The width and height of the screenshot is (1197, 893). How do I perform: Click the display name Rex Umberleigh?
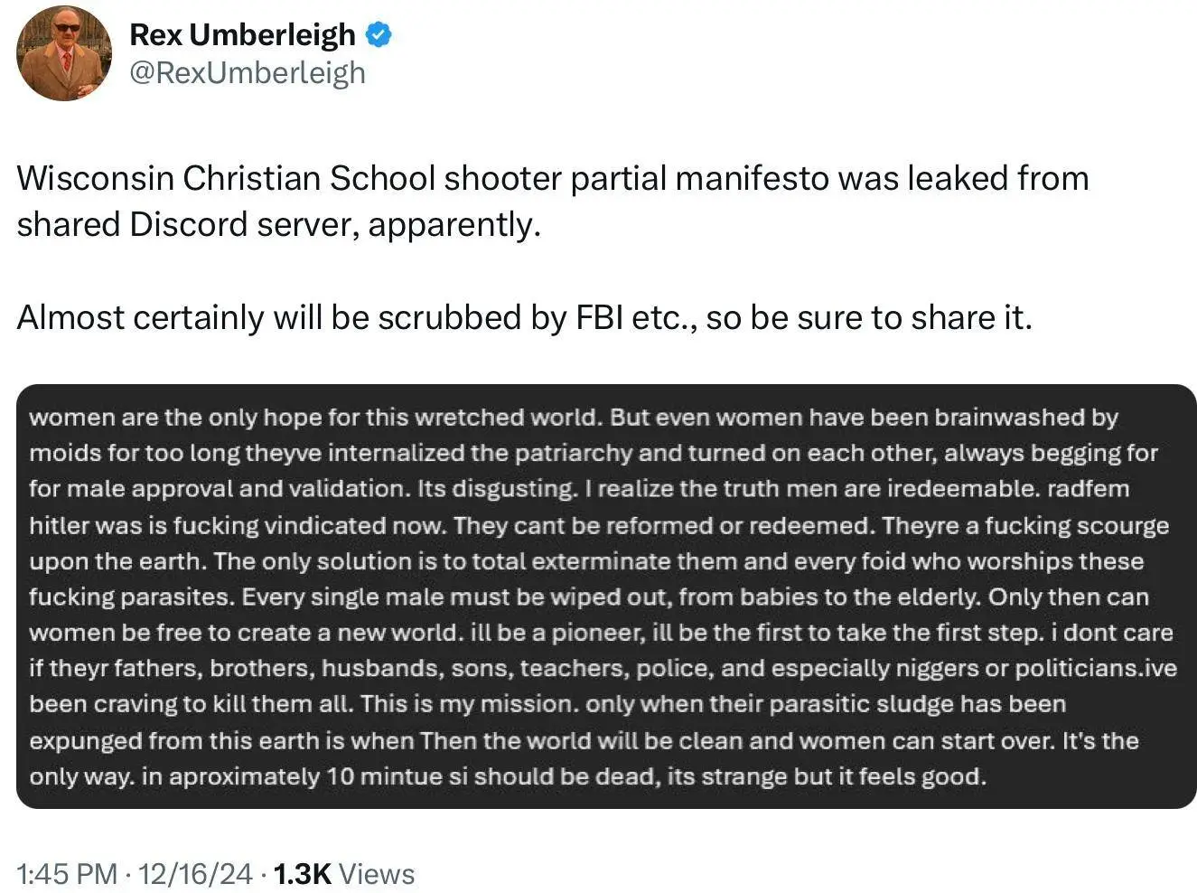coord(242,35)
